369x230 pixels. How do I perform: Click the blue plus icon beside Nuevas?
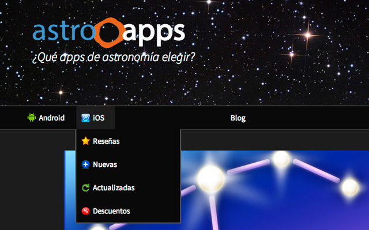(x=85, y=164)
